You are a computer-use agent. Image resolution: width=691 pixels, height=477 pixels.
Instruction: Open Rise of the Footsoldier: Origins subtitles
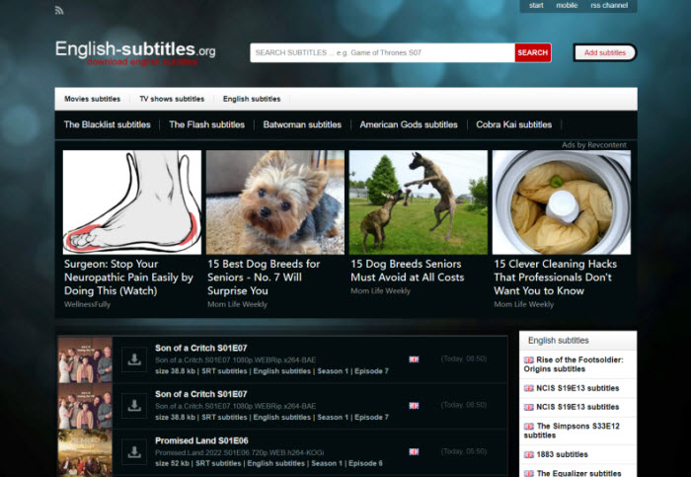pyautogui.click(x=574, y=364)
